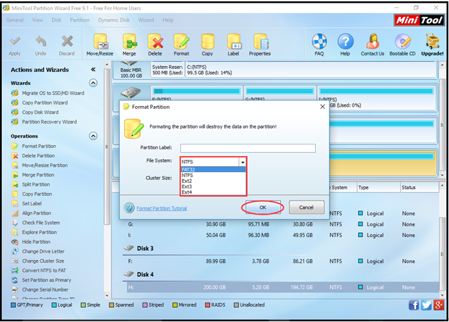
Task: Select the Move/Resize toolbar icon
Action: [x=101, y=42]
